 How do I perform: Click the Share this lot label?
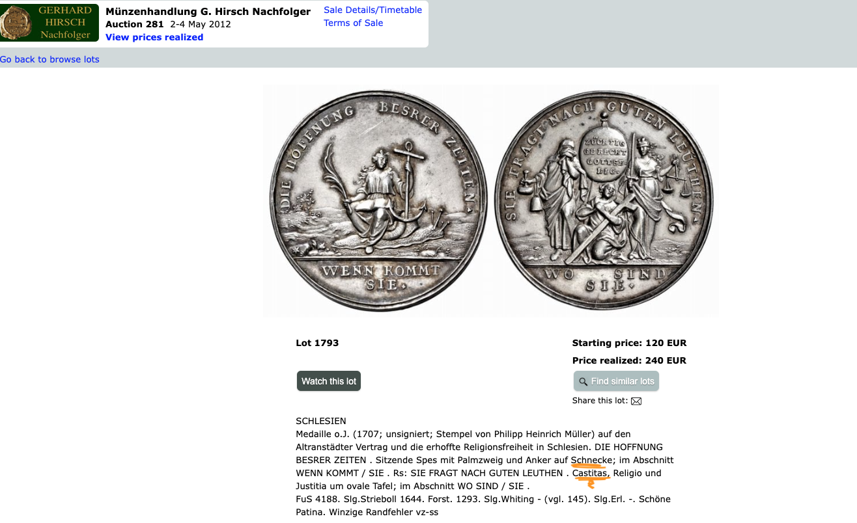[600, 401]
